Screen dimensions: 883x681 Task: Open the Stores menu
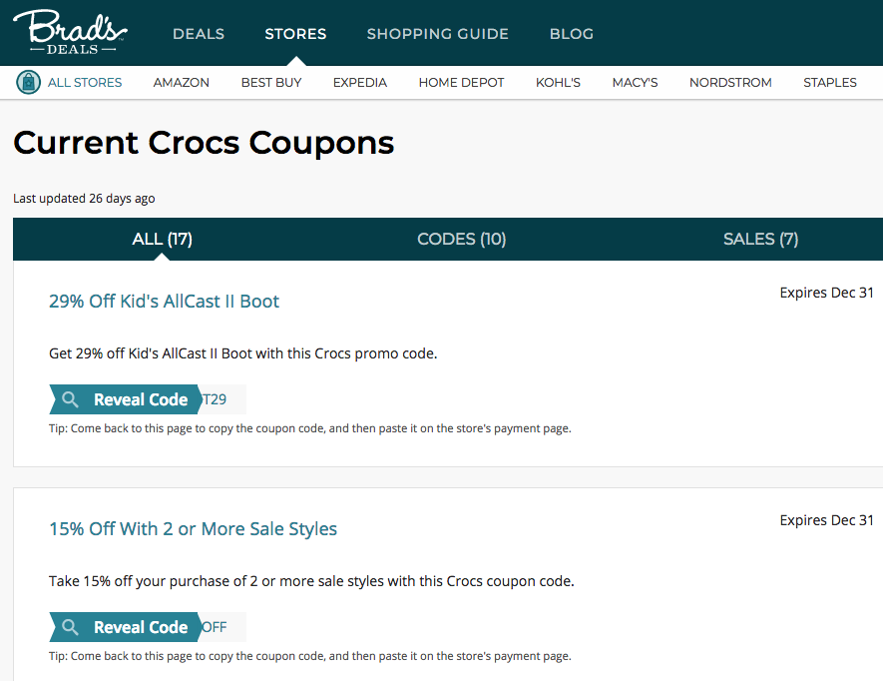pyautogui.click(x=295, y=34)
